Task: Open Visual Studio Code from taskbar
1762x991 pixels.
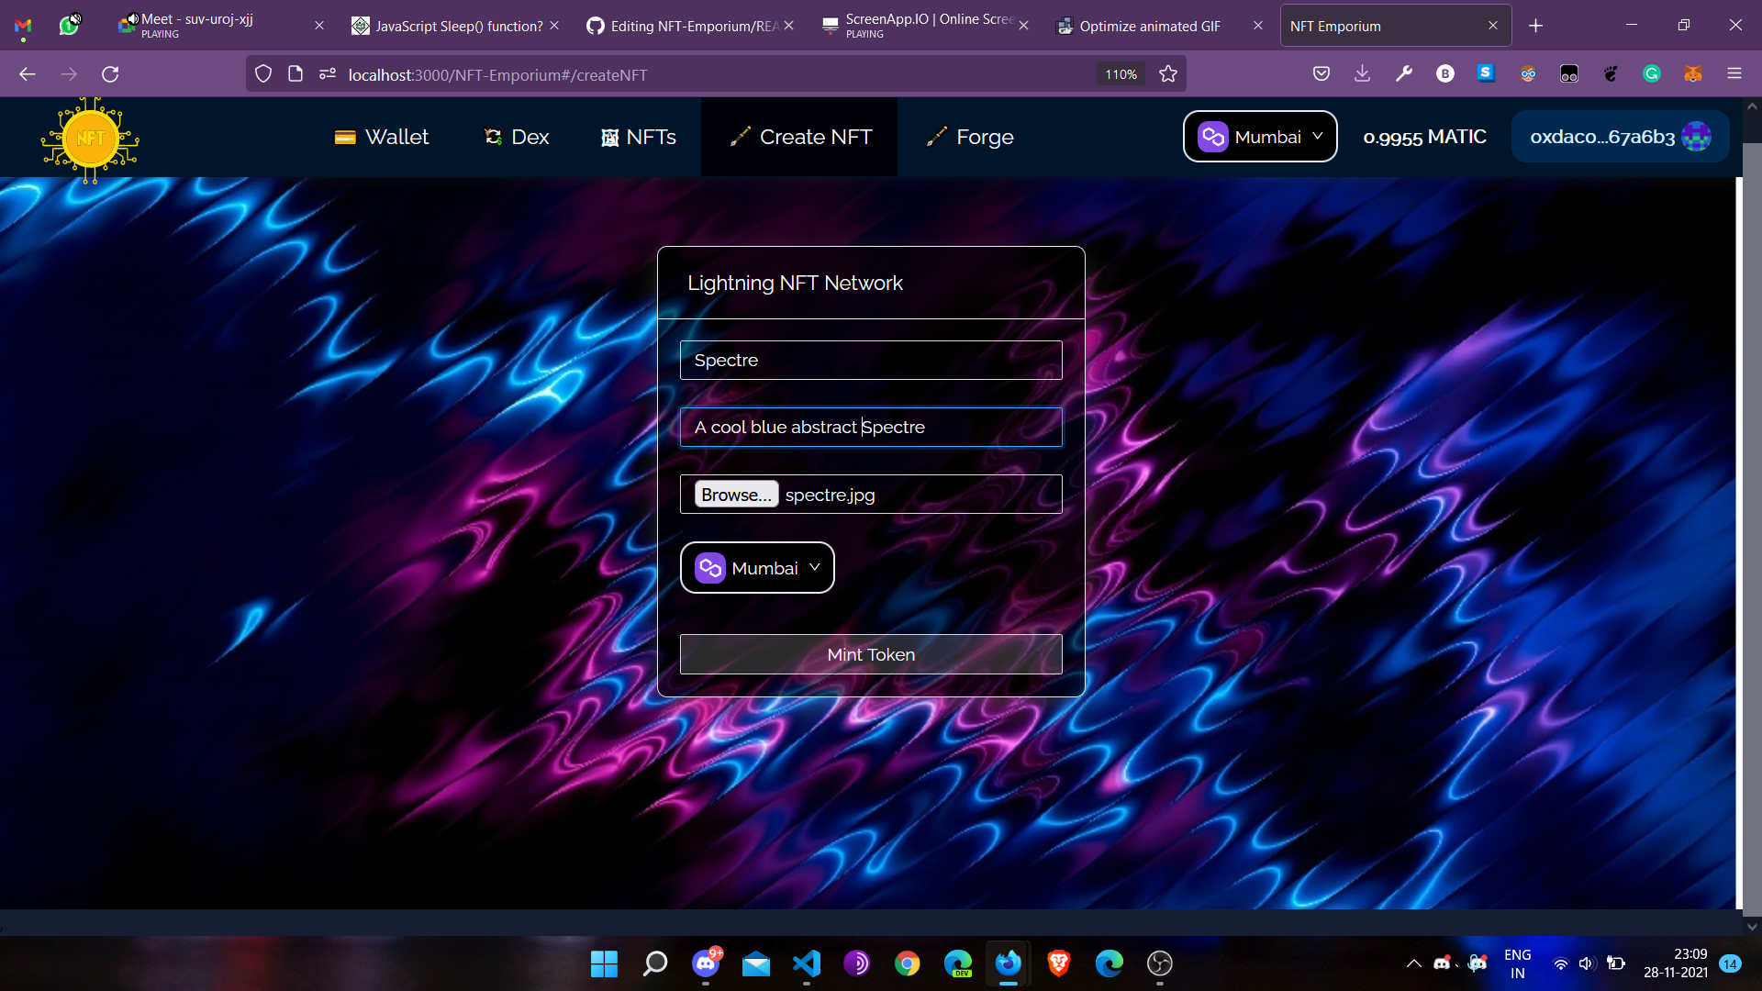Action: click(806, 963)
